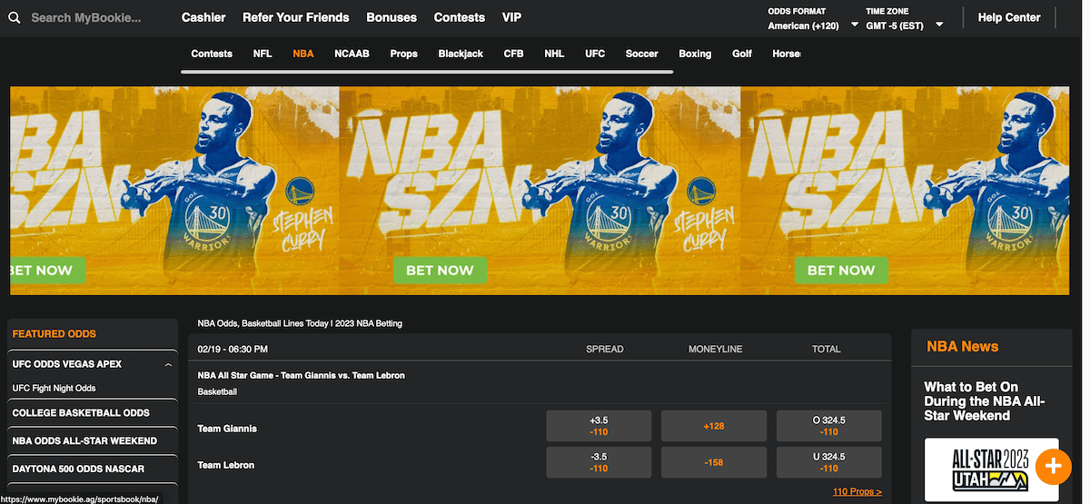Bet Team Lebron spread -3.5
Screen dimensions: 1090x504
tap(599, 462)
